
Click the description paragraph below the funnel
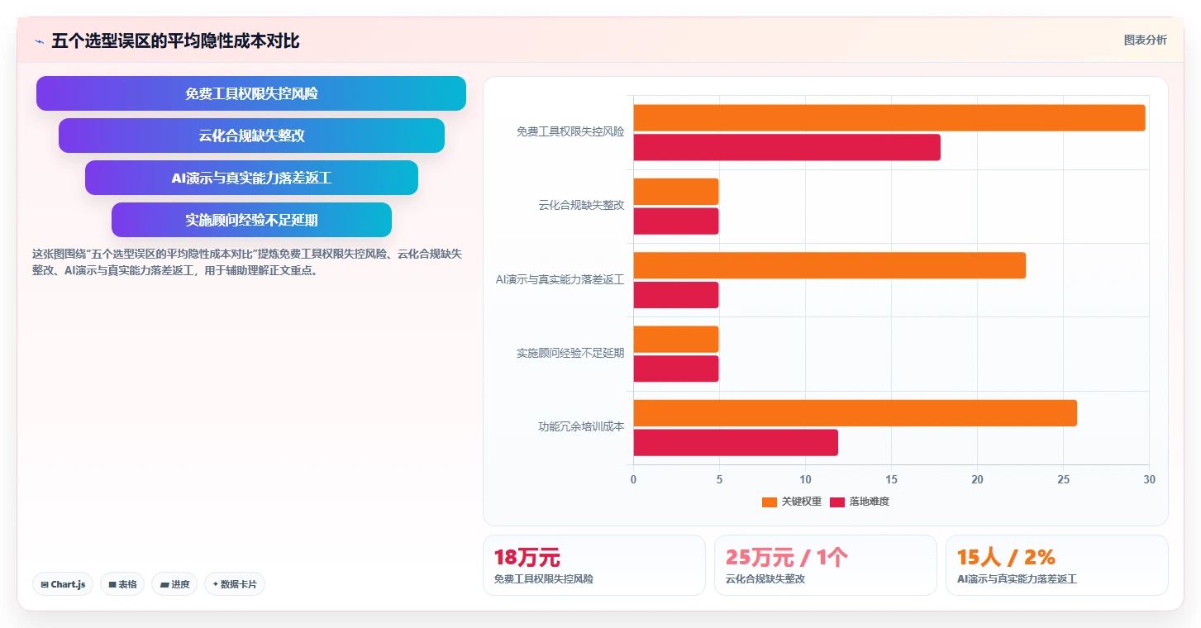point(247,262)
